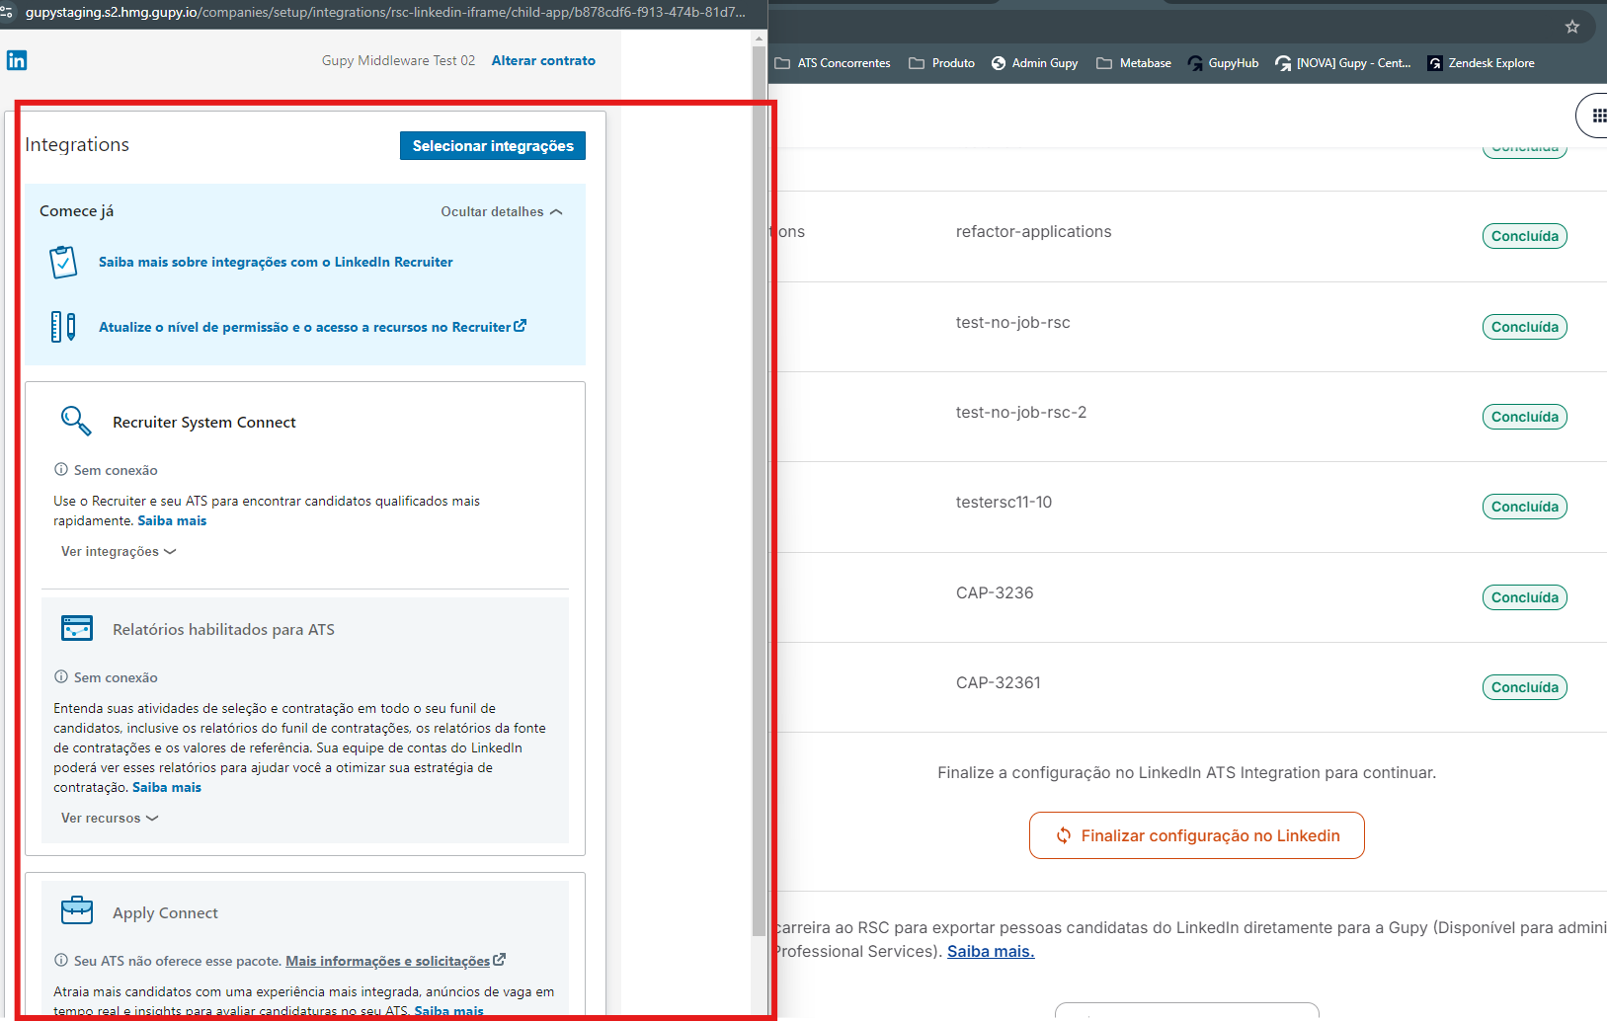Click info icon beside Seu ATS não oferece
The height and width of the screenshot is (1022, 1607).
(x=61, y=960)
